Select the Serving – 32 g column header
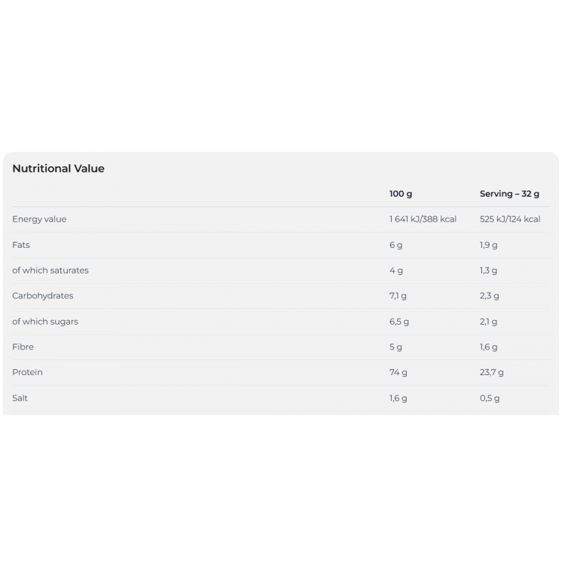Viewport: 565px width, 565px height. pos(509,194)
